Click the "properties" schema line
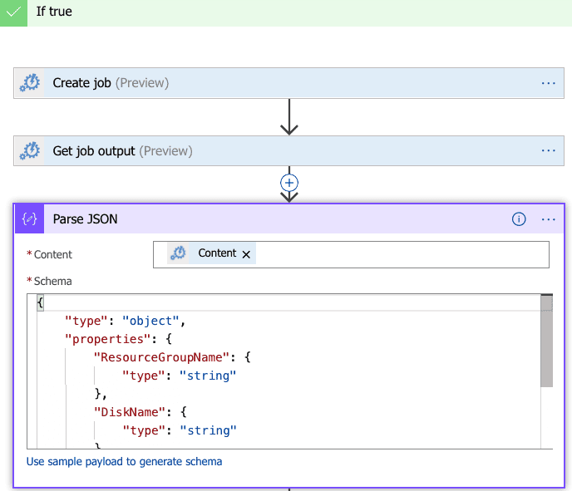Image resolution: width=572 pixels, height=491 pixels. click(x=118, y=339)
